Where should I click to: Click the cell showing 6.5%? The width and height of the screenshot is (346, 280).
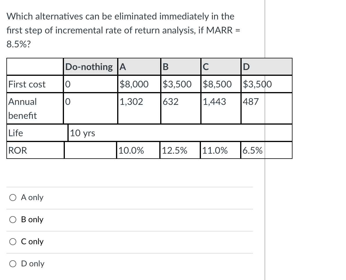pyautogui.click(x=252, y=150)
